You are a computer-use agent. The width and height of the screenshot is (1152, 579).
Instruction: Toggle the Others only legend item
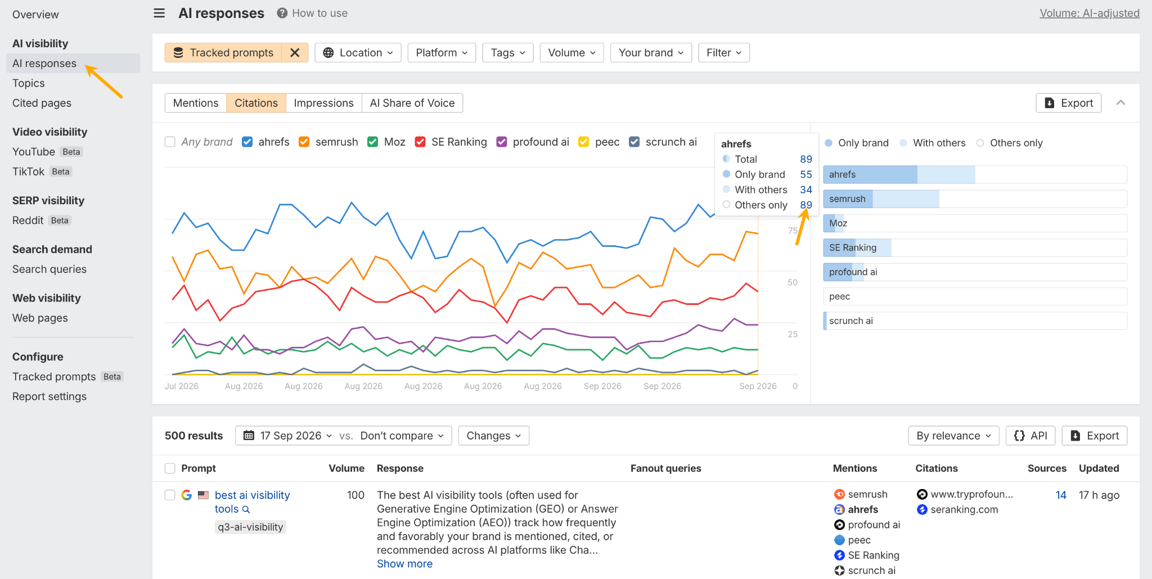coord(1010,143)
